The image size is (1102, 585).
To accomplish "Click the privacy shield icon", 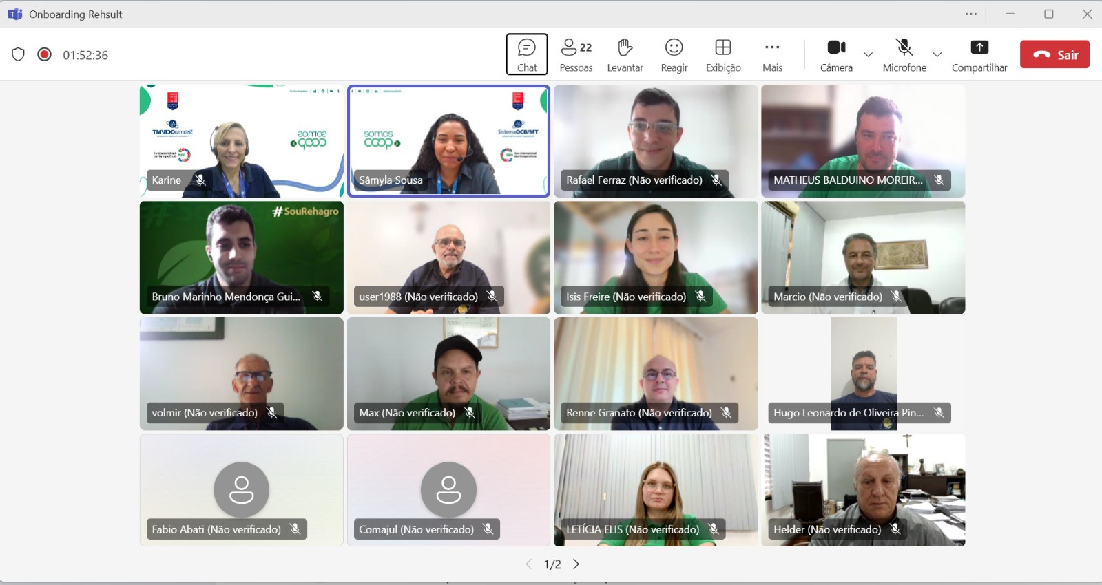I will 19,54.
